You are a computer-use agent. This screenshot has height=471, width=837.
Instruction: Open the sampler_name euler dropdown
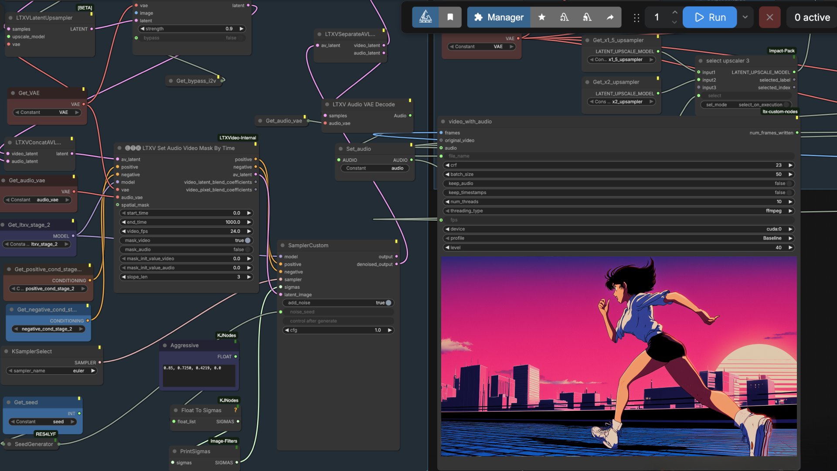point(52,371)
